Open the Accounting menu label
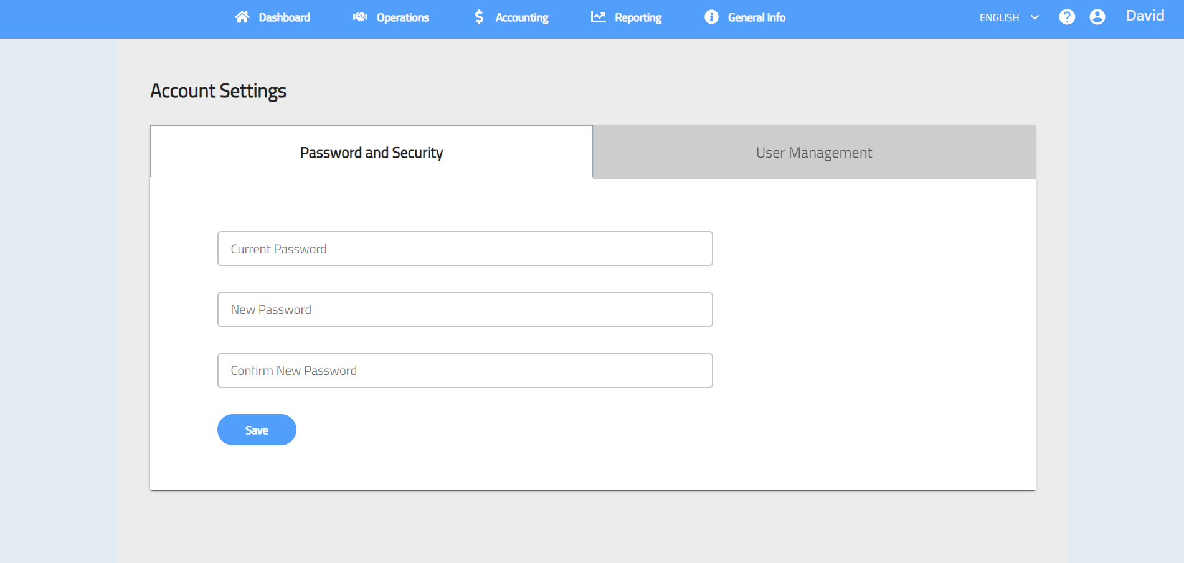 pyautogui.click(x=522, y=17)
